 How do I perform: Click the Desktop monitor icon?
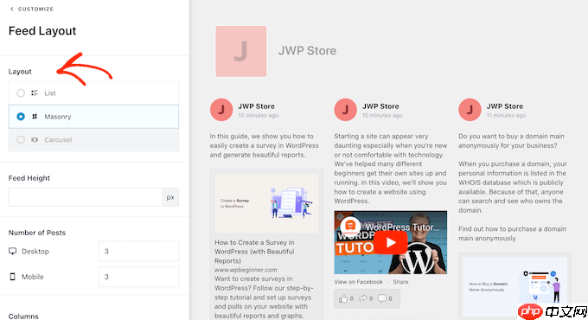point(12,252)
